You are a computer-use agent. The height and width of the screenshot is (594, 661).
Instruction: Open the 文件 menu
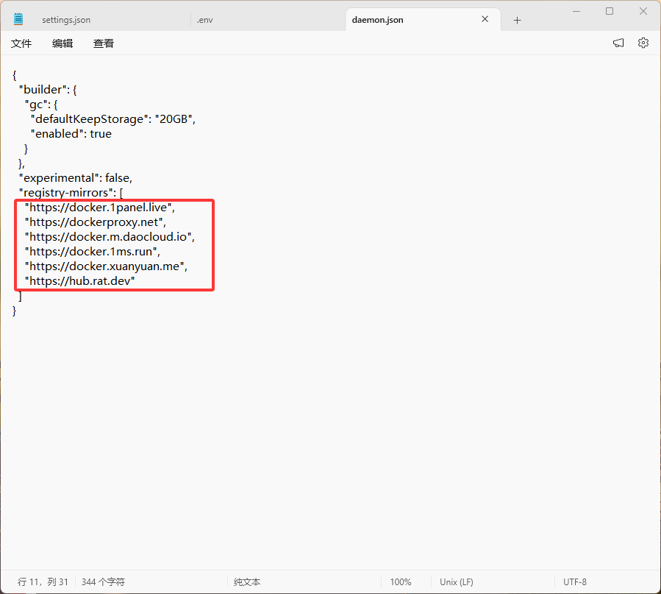21,43
